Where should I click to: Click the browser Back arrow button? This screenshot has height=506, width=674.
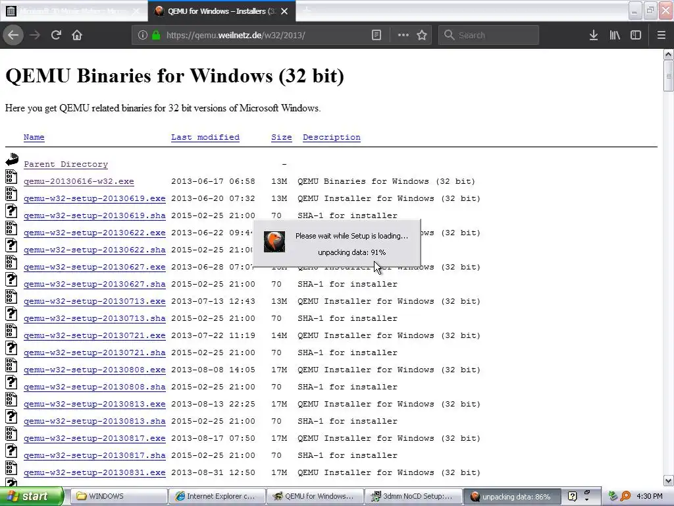coord(13,35)
